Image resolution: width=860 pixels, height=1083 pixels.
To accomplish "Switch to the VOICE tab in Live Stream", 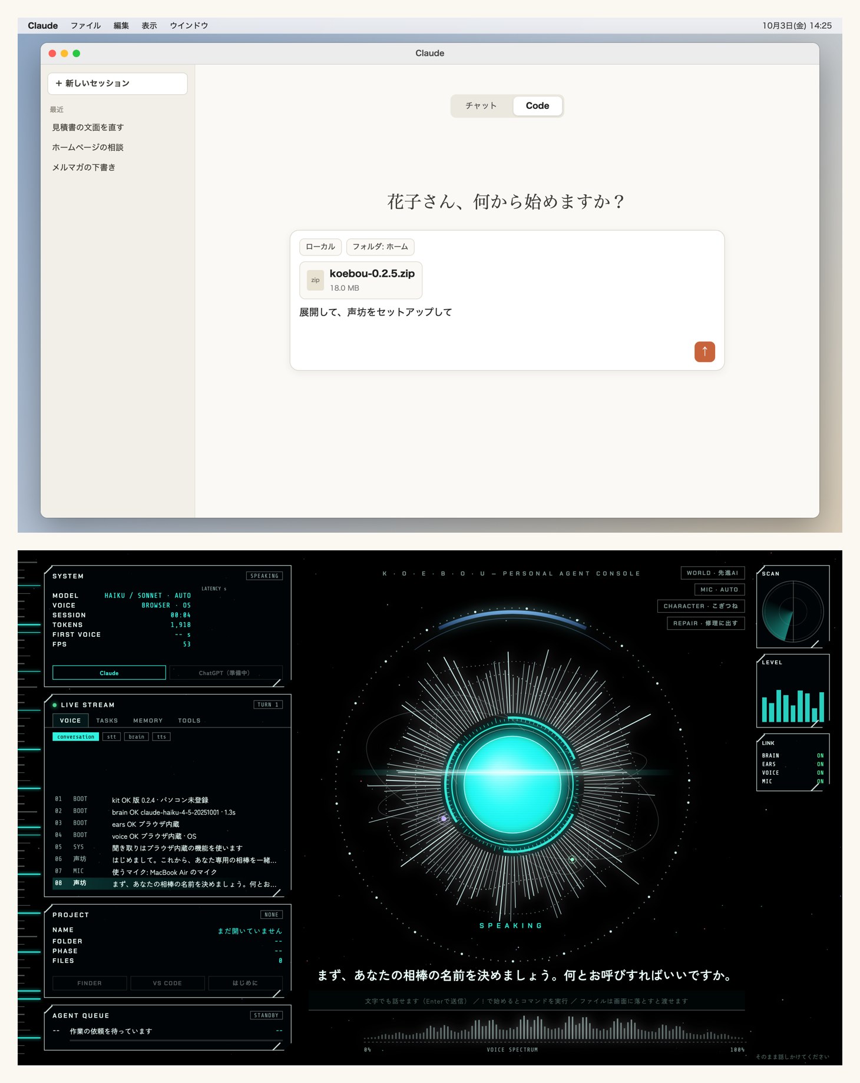I will click(70, 720).
